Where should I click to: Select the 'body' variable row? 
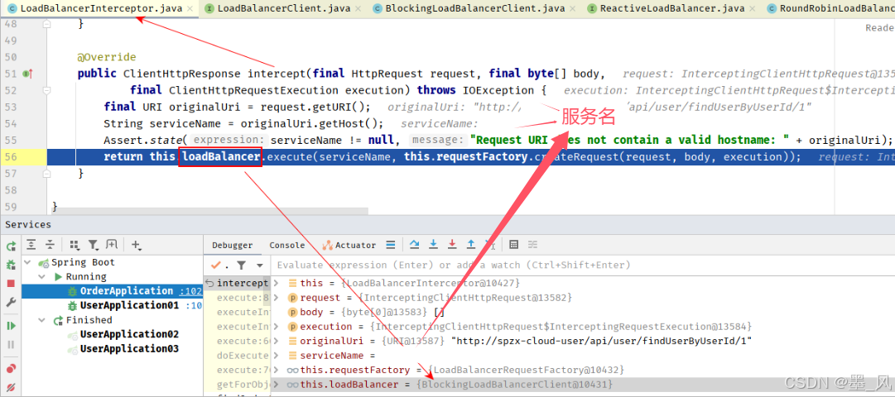point(582,312)
